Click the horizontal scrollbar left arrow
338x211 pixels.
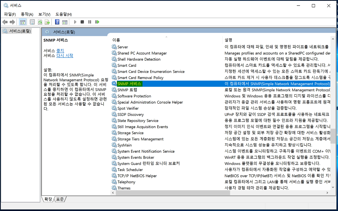(113, 193)
